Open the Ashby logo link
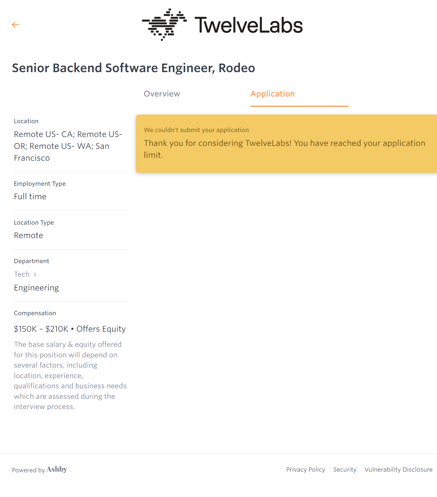The width and height of the screenshot is (437, 497). [57, 469]
